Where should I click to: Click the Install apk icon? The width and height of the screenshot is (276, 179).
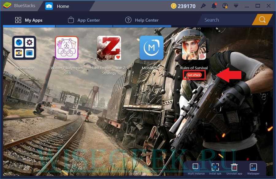[215, 167]
